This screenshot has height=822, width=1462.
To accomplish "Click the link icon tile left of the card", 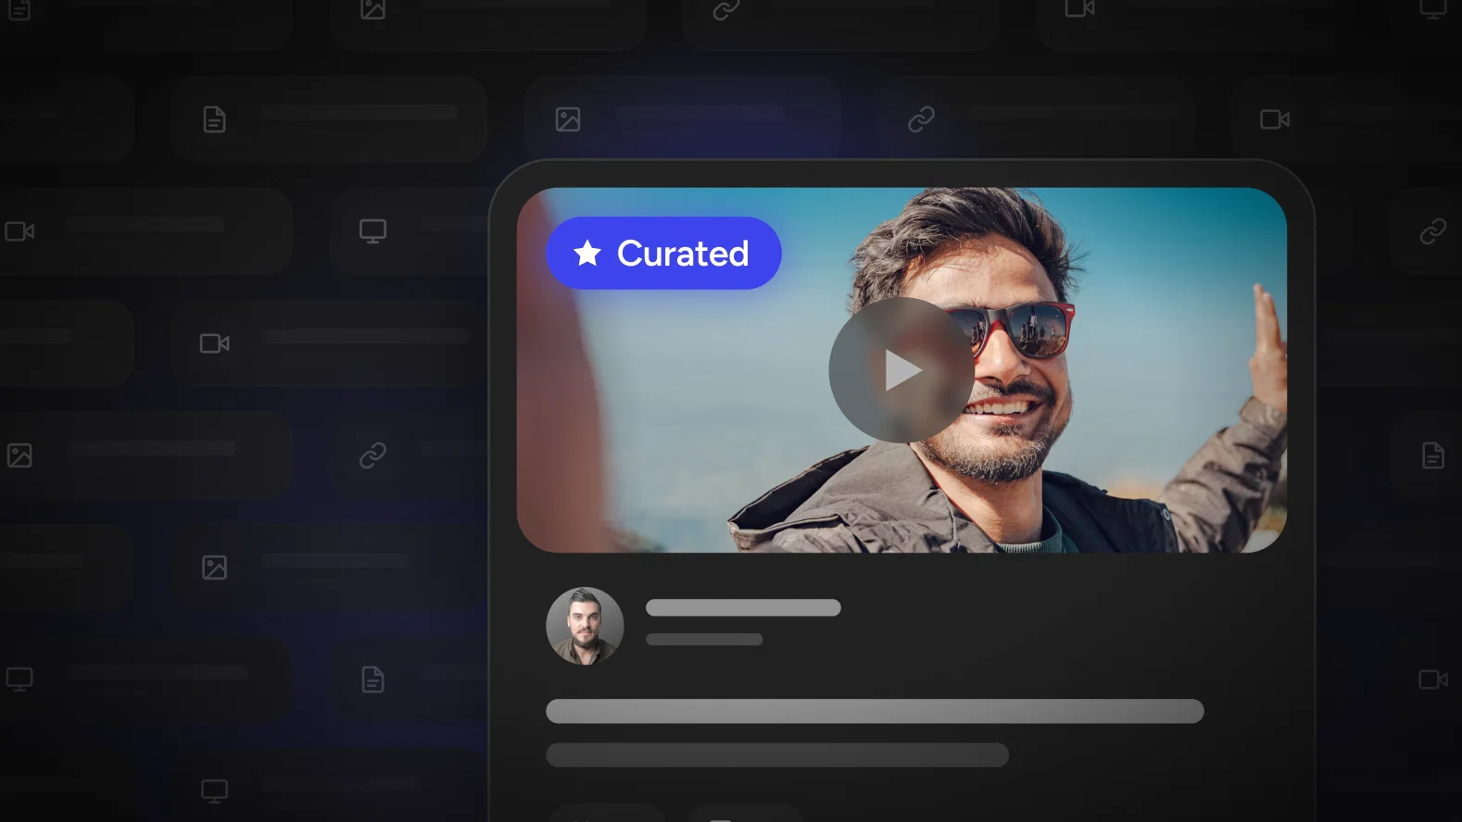I will pos(372,455).
